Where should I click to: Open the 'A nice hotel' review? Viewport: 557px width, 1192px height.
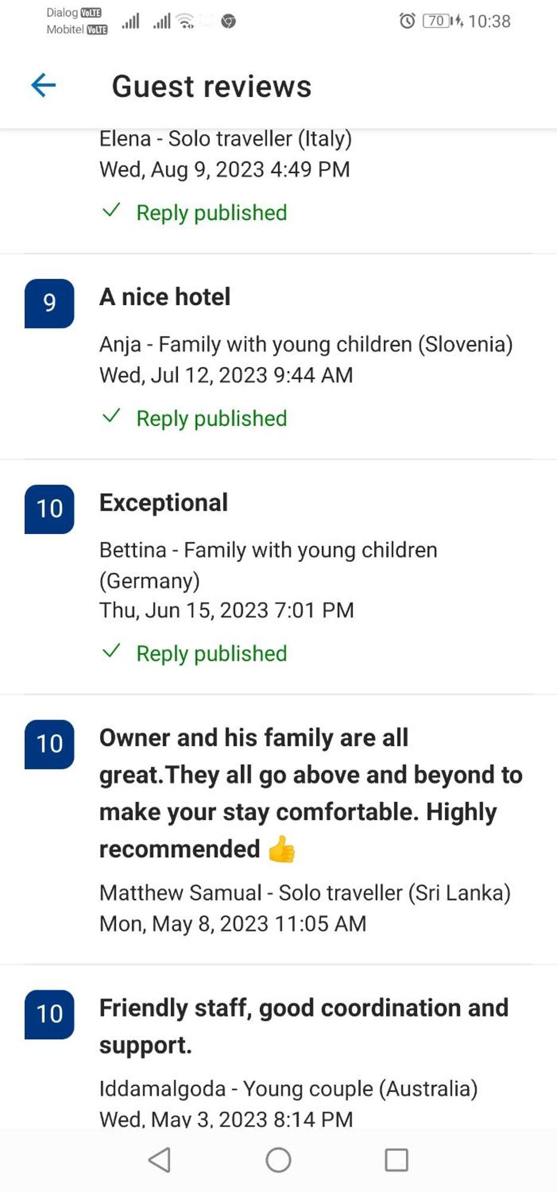[x=165, y=297]
